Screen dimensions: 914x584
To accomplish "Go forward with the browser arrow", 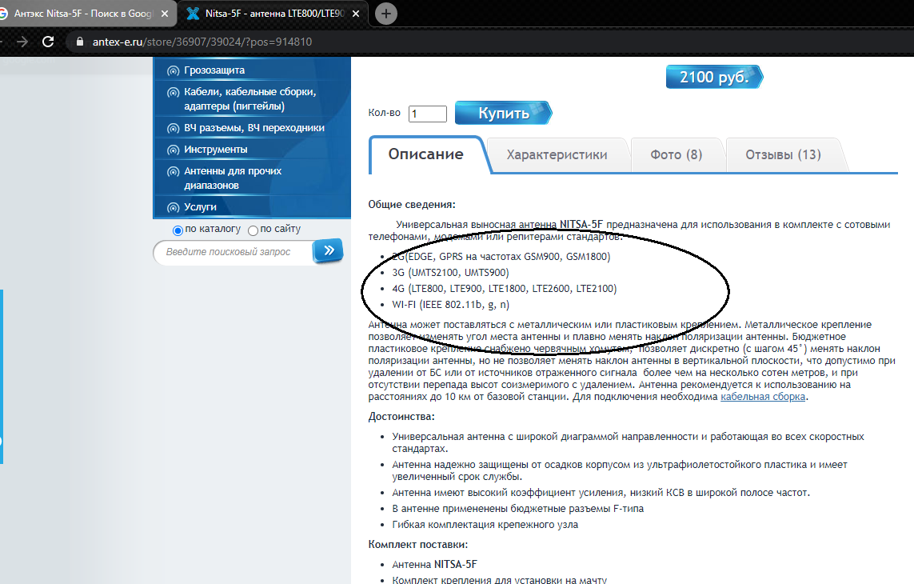I will [22, 42].
